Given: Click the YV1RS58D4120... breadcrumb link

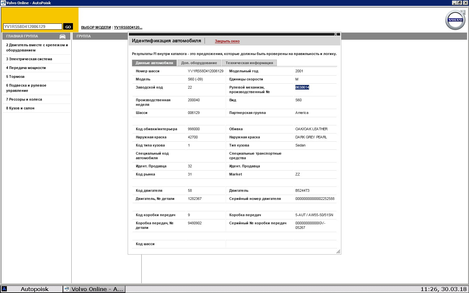Looking at the screenshot, I should tap(128, 27).
